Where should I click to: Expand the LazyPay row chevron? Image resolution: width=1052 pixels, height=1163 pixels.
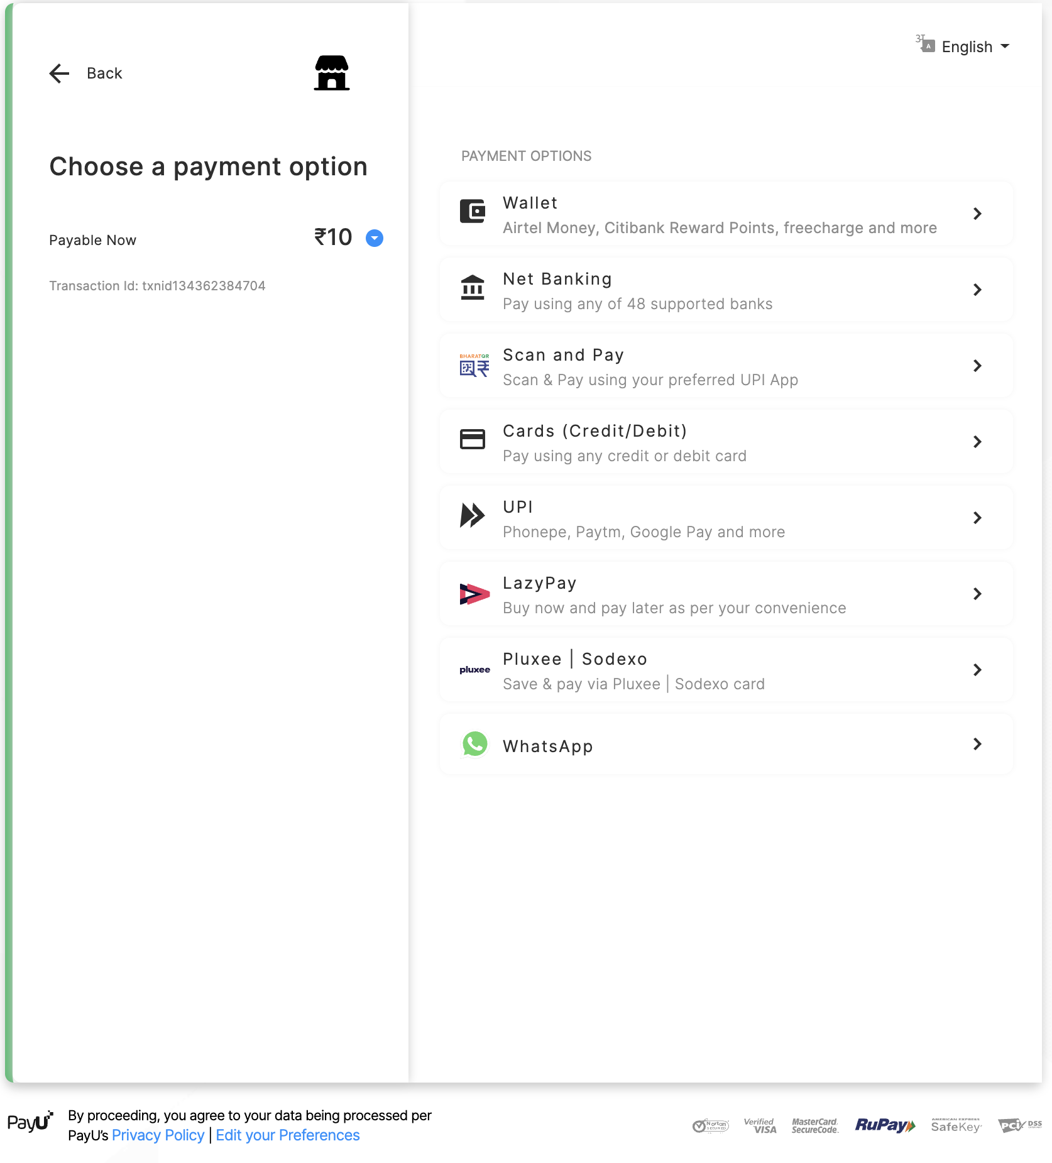(x=977, y=594)
